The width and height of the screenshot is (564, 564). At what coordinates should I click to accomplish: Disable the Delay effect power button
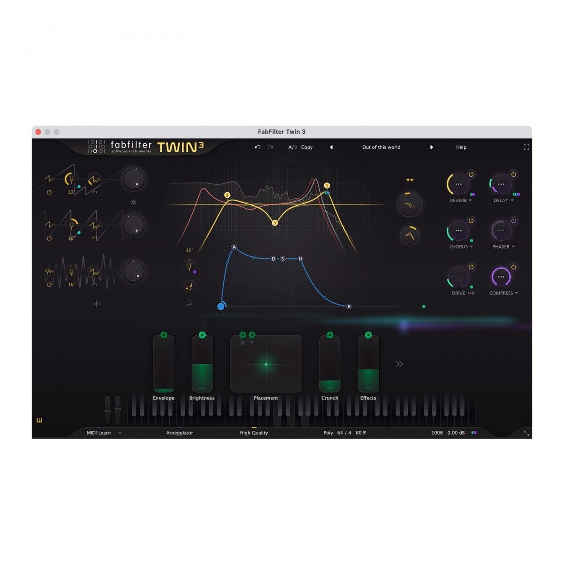514,174
